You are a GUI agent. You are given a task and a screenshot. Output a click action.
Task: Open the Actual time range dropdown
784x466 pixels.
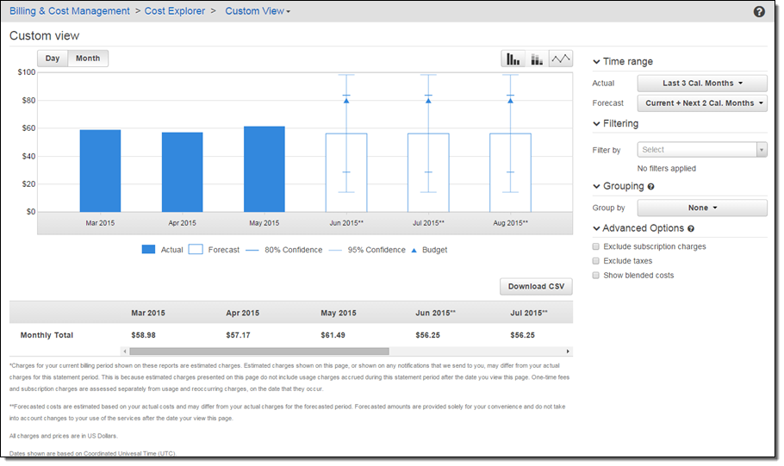(701, 84)
